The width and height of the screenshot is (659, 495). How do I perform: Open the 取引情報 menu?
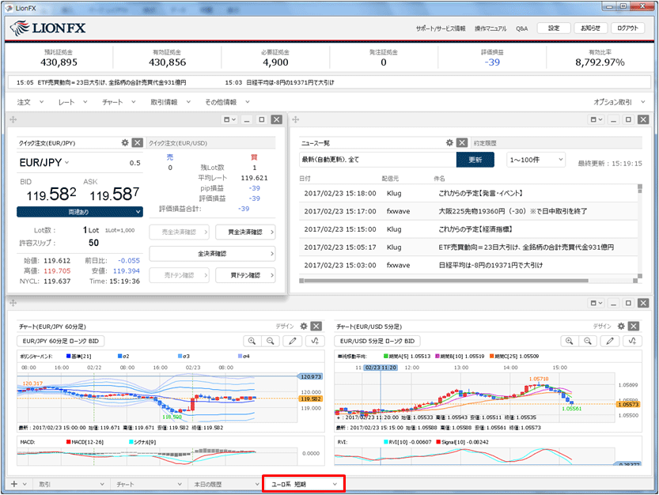tap(171, 102)
